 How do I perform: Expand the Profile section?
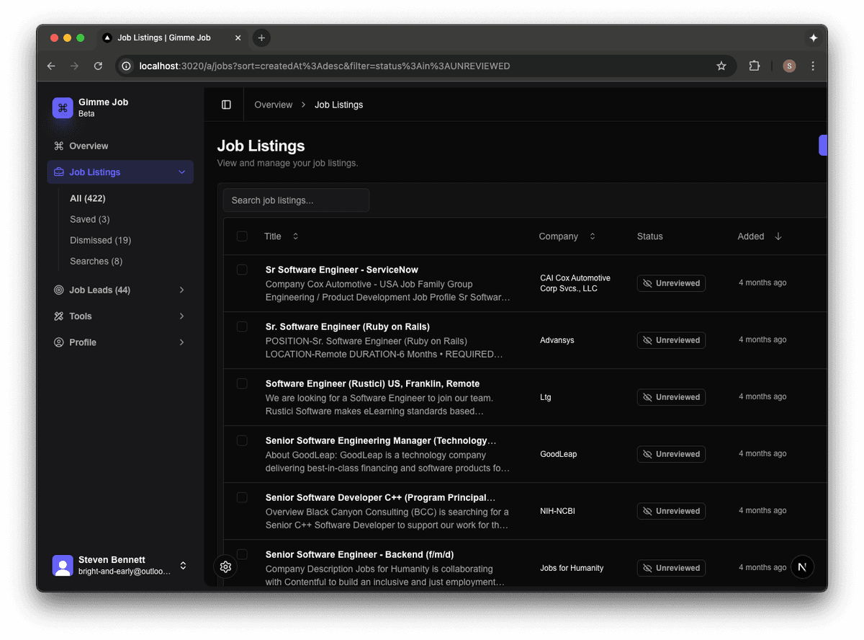(182, 342)
